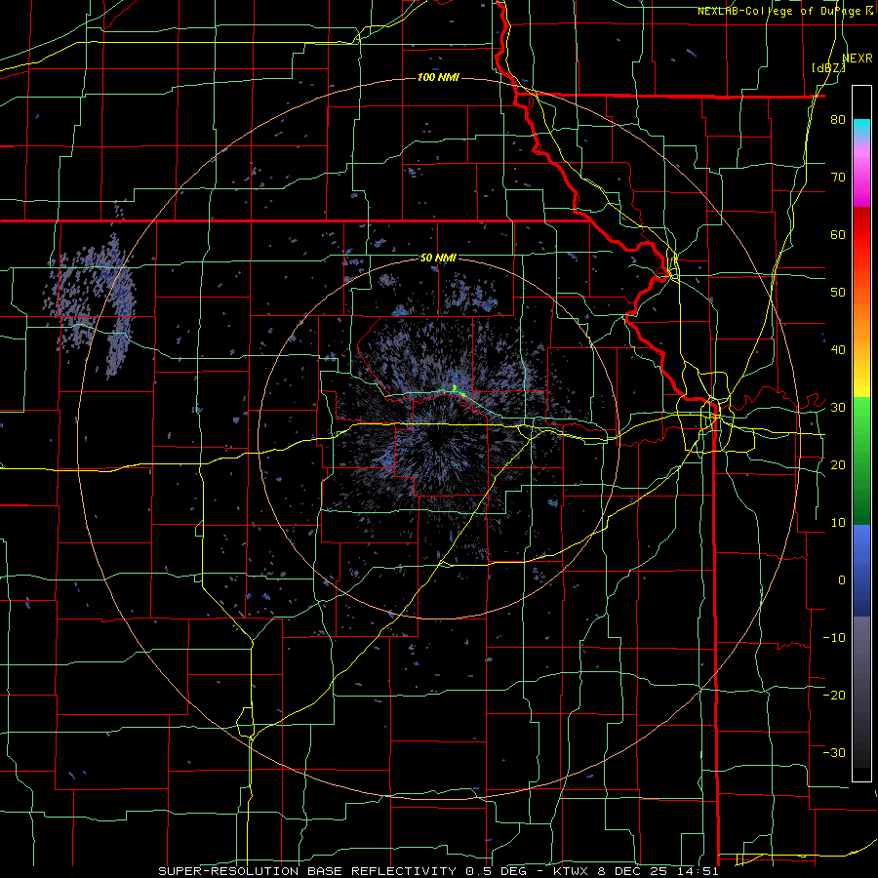Click the 100 NMI range ring label
This screenshot has width=878, height=878.
click(x=438, y=77)
